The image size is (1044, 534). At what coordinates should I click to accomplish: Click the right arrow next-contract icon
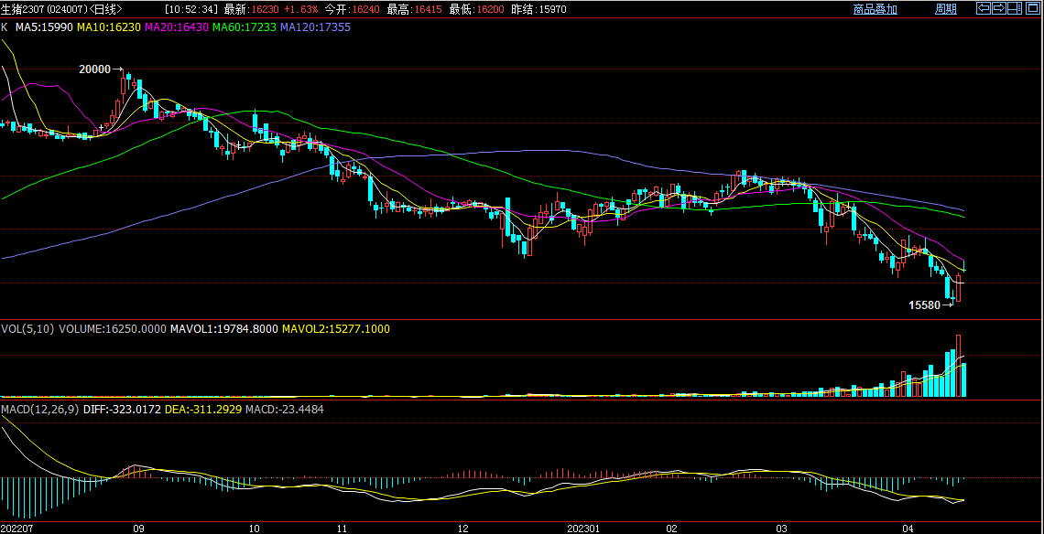999,8
